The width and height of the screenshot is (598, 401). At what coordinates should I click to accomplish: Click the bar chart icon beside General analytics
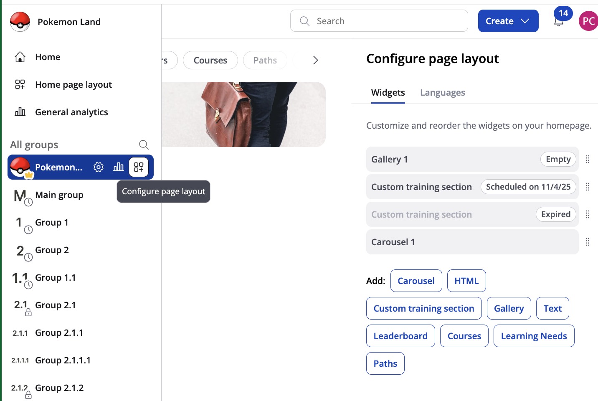20,112
